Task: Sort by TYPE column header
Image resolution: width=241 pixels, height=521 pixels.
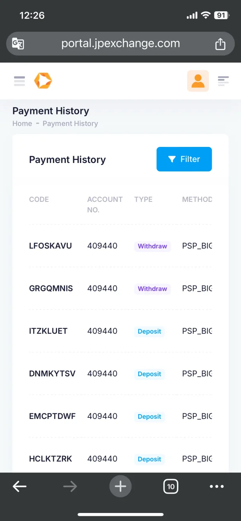Action: (x=143, y=199)
